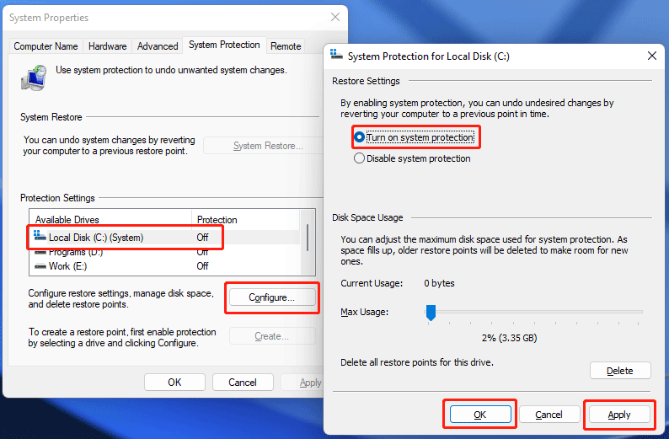Select Turn on system protection radio button
The height and width of the screenshot is (439, 669).
[360, 137]
